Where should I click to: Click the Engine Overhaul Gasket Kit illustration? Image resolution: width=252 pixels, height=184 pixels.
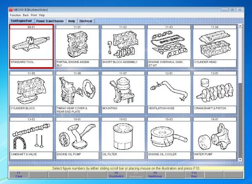tap(169, 44)
